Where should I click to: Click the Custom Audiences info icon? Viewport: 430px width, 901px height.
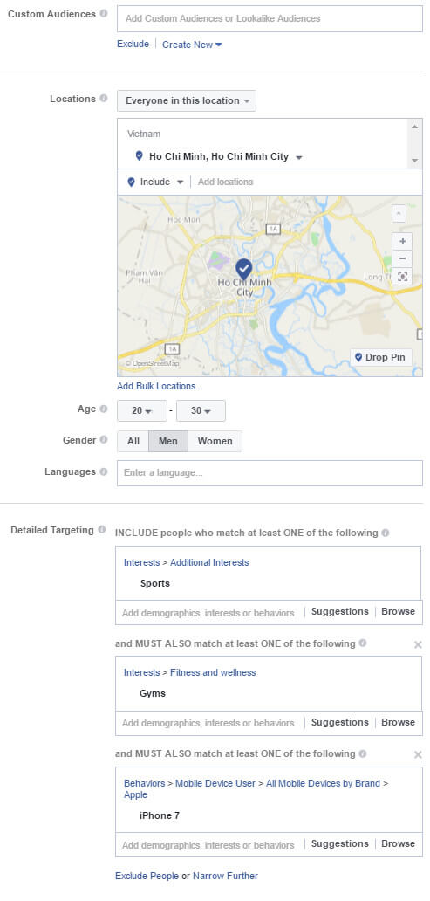[103, 13]
